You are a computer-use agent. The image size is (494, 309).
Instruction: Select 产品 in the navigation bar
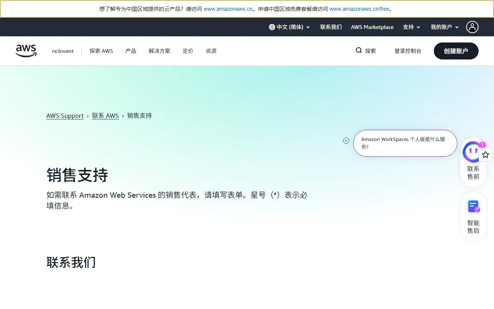click(x=131, y=51)
